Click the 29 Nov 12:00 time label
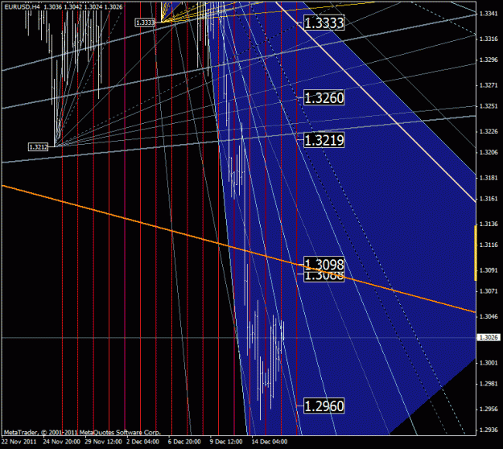 [103, 442]
